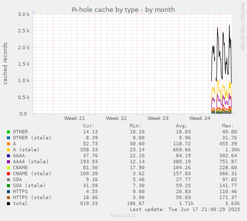The image size is (247, 221).
Task: Click A max value 455.39
Action: (x=228, y=144)
